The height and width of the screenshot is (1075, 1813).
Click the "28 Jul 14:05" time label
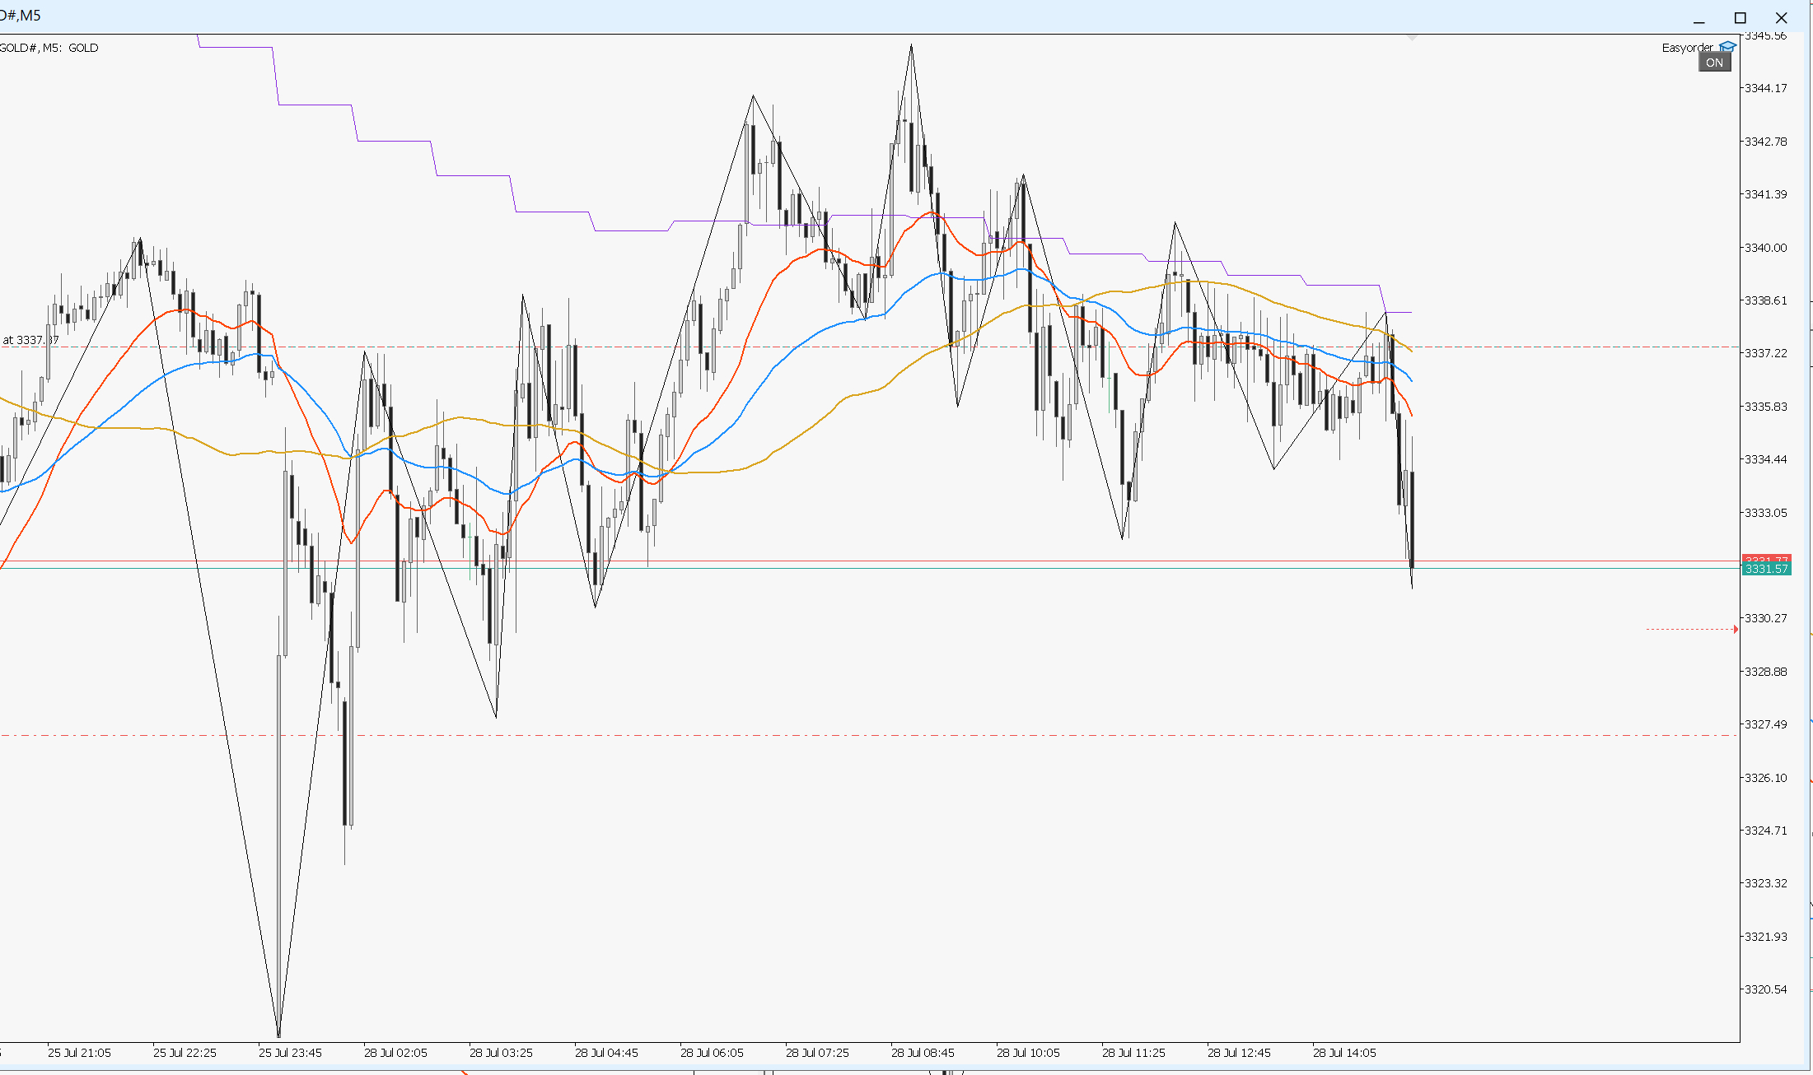coord(1344,1053)
